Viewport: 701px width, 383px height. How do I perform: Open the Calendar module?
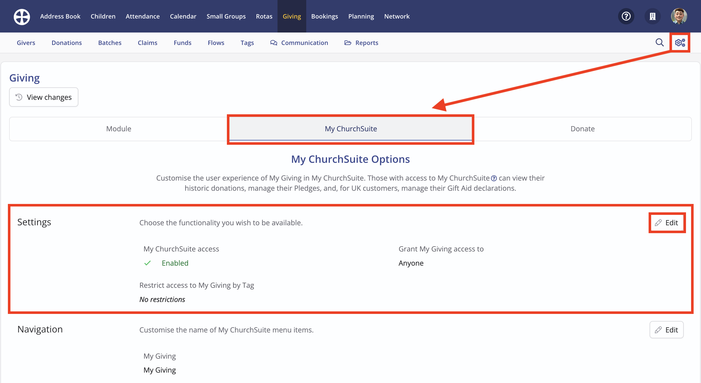point(183,16)
